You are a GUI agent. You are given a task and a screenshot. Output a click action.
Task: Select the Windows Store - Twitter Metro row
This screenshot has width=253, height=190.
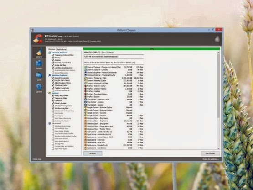tap(114, 129)
